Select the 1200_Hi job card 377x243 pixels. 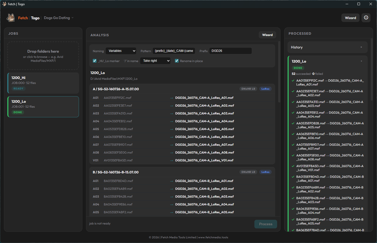click(43, 83)
